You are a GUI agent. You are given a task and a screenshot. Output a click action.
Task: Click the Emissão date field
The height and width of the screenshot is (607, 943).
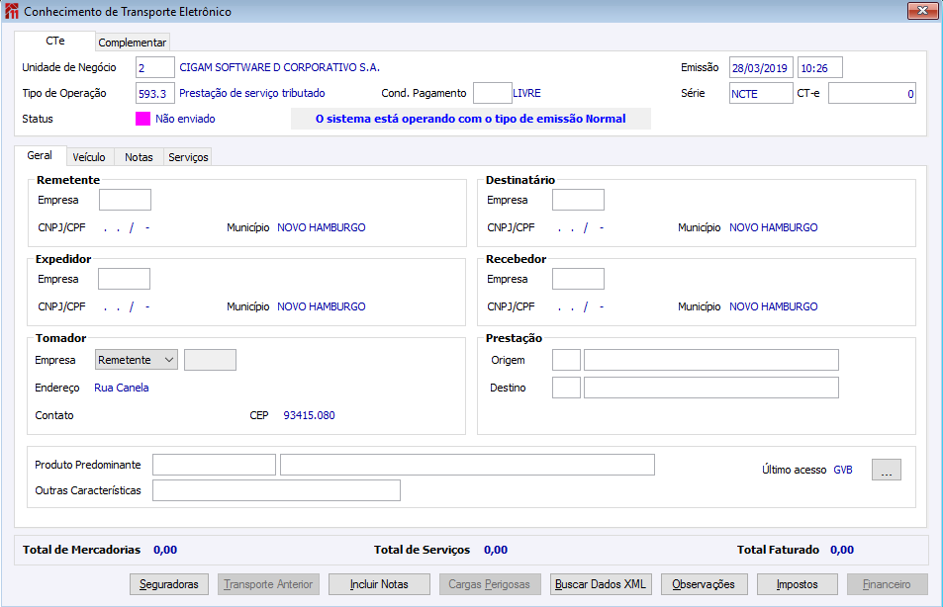click(761, 67)
